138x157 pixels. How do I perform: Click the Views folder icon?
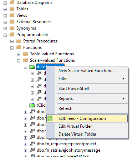[12, 15]
